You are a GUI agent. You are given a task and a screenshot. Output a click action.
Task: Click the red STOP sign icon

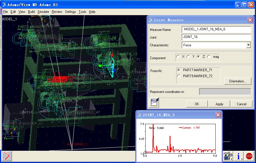tap(249, 156)
